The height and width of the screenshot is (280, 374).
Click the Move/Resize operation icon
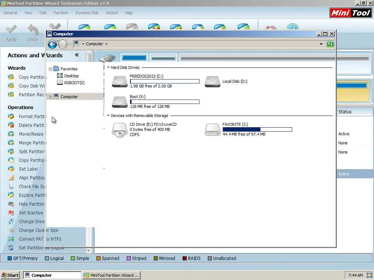(11, 134)
